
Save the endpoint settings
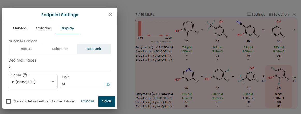click(107, 101)
